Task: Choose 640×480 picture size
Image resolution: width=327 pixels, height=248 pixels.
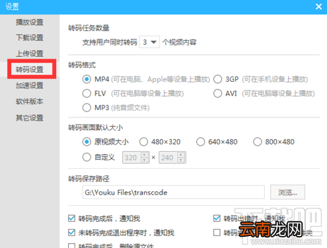Action: click(x=200, y=142)
